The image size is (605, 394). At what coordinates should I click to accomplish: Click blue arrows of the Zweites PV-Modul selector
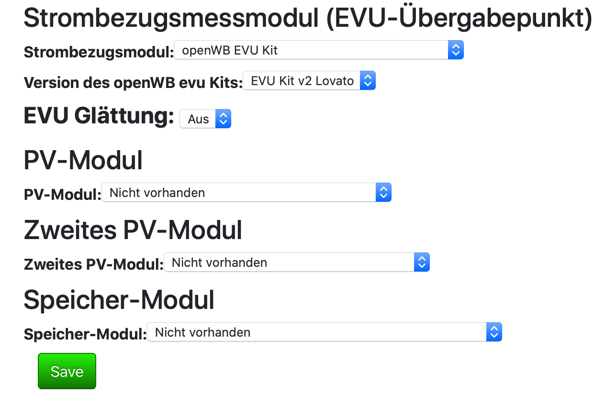(x=422, y=263)
